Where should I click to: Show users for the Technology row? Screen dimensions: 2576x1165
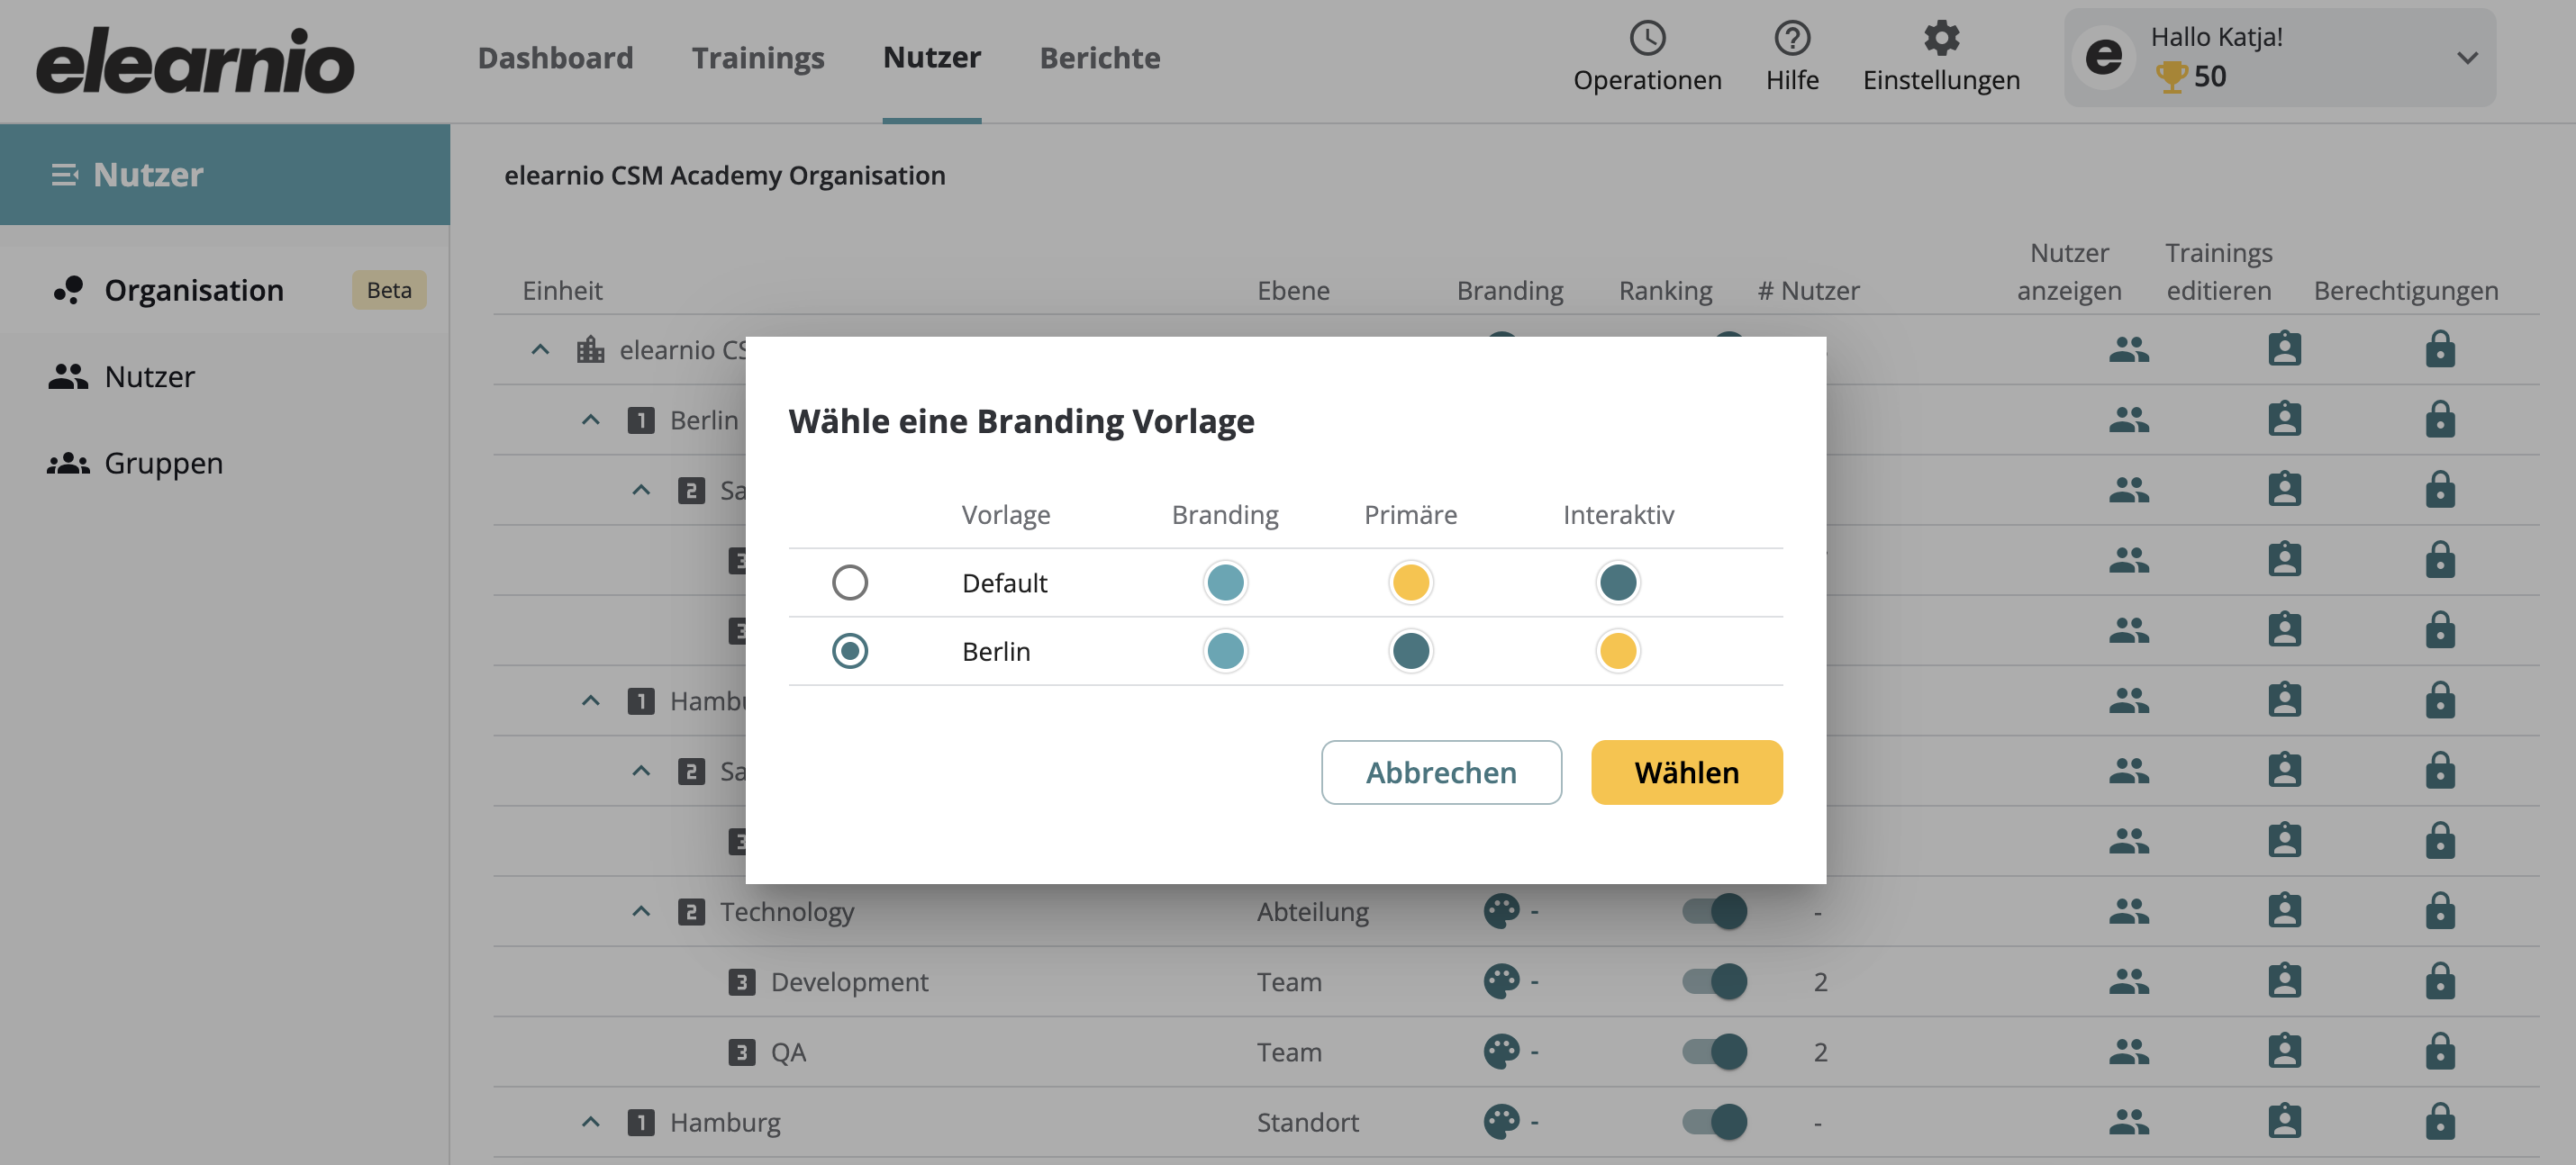[x=2128, y=912]
